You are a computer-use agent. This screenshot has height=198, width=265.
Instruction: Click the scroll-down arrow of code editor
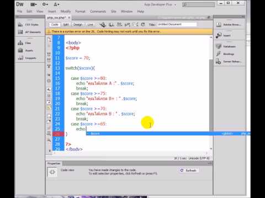(x=211, y=148)
